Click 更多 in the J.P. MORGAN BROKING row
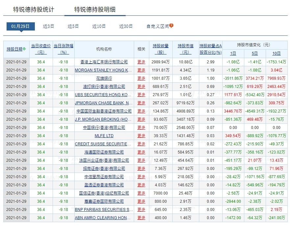This screenshot has width=290, height=229. pyautogui.click(x=141, y=119)
